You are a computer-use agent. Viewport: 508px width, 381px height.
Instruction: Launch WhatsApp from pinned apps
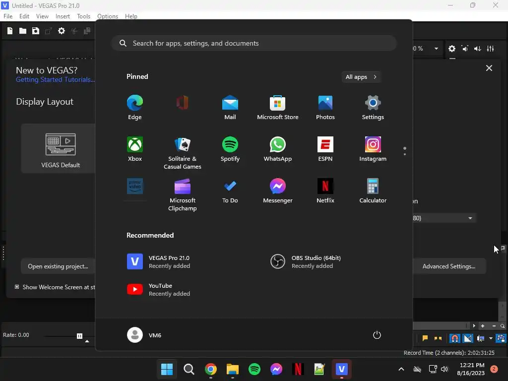(278, 149)
